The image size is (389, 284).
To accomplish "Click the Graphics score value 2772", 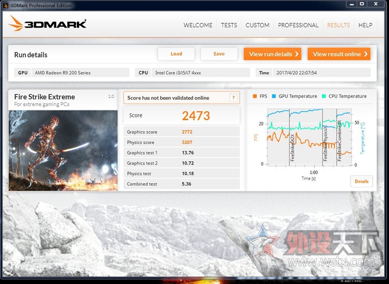I will (x=187, y=132).
